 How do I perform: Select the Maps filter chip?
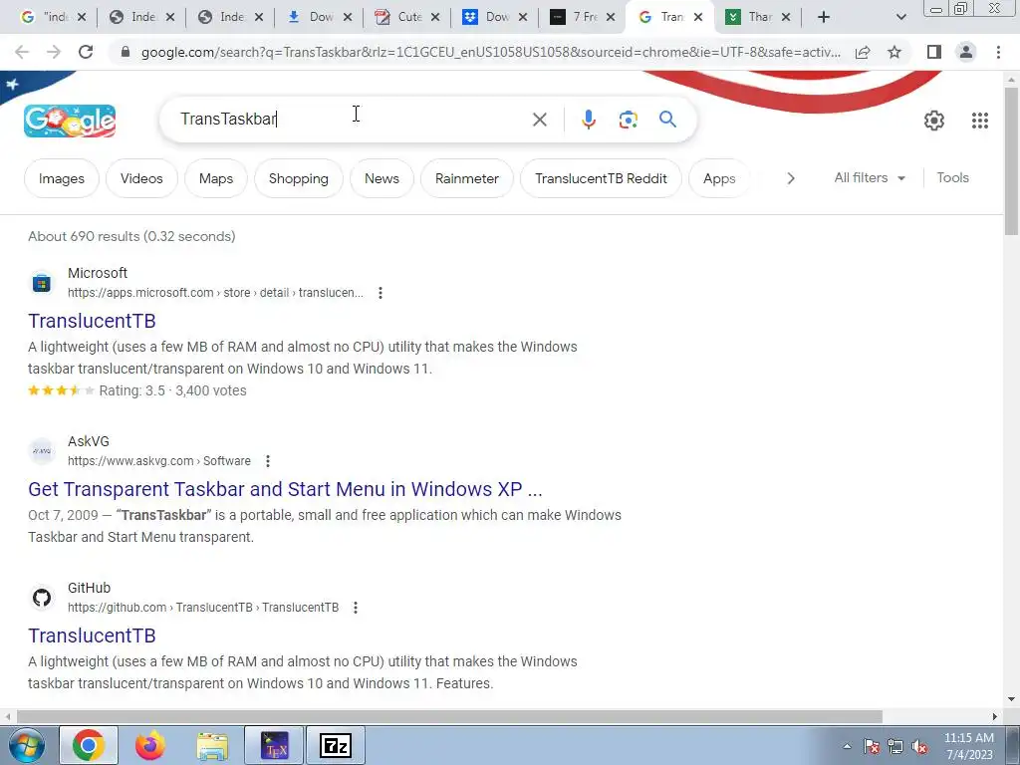pyautogui.click(x=216, y=178)
